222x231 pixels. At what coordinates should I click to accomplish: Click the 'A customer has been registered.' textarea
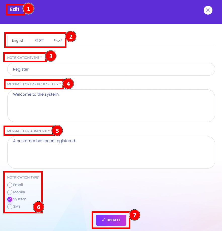click(x=111, y=152)
